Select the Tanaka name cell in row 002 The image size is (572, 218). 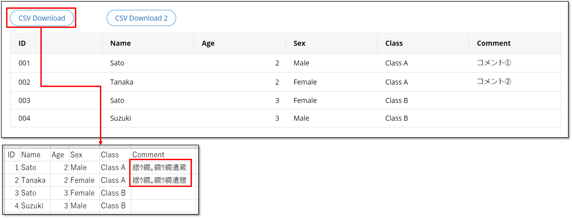point(122,82)
